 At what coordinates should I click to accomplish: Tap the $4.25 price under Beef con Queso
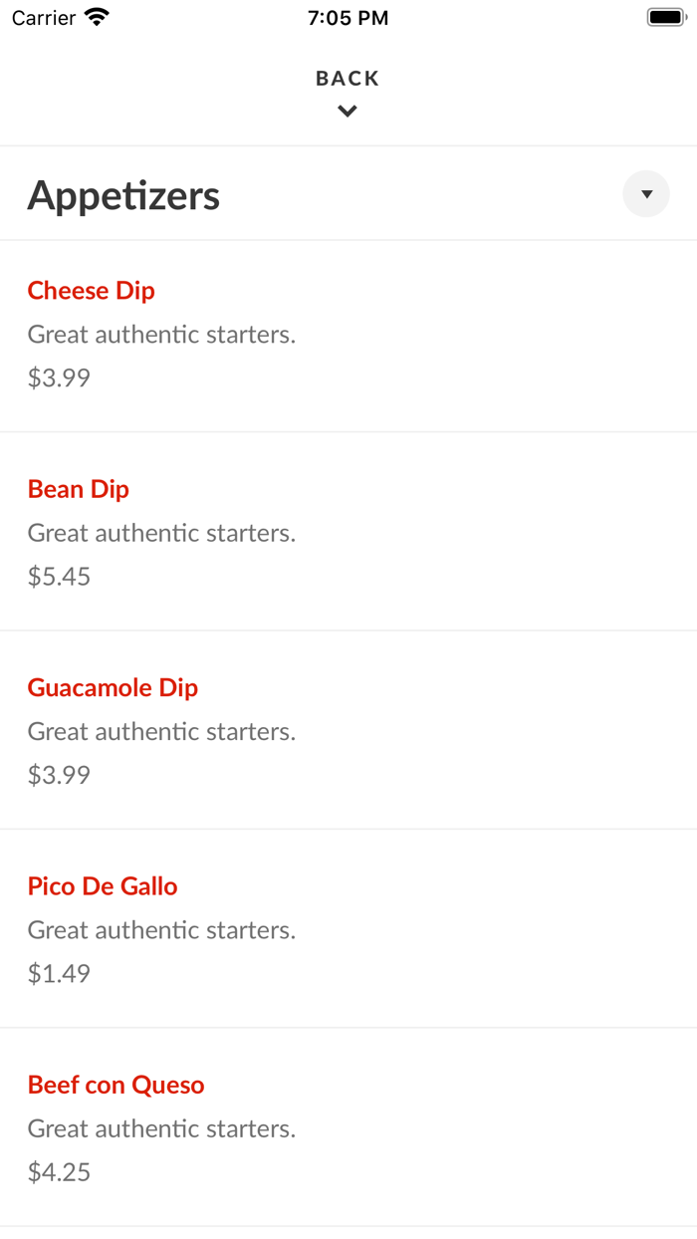click(x=59, y=1172)
